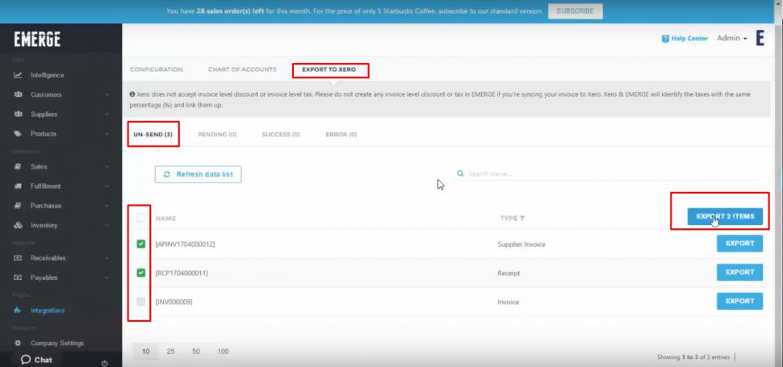
Task: Expand the Products menu chevron
Action: (107, 134)
